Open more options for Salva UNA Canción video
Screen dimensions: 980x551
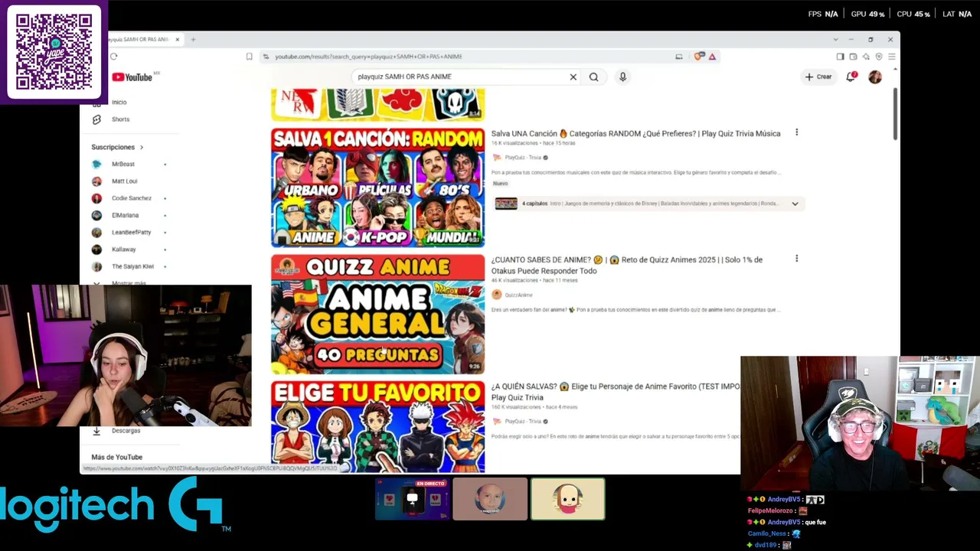pos(796,133)
